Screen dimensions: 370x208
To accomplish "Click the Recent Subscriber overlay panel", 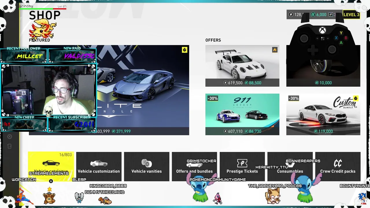I will (x=72, y=123).
